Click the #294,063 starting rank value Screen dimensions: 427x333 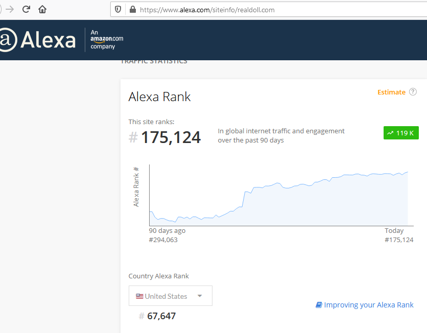pyautogui.click(x=163, y=240)
